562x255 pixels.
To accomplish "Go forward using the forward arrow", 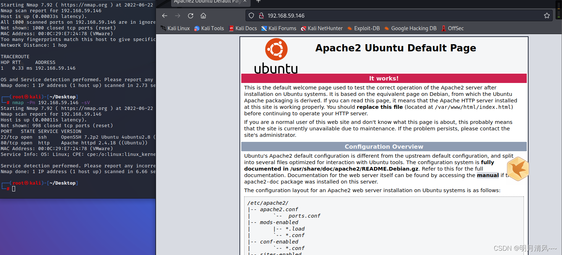I will pyautogui.click(x=177, y=15).
